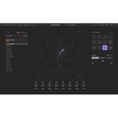Click the previous preset up arrow

tap(64, 25)
